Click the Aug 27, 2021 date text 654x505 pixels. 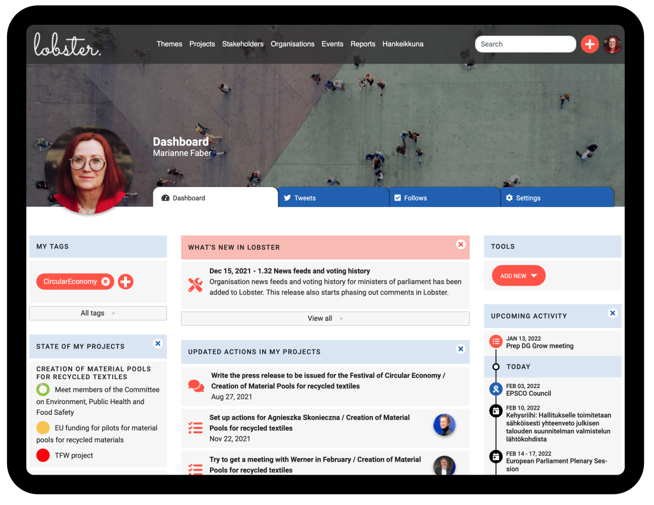[x=231, y=397]
